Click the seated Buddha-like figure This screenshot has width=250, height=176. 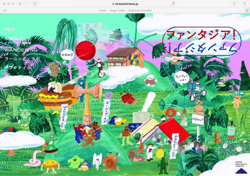tap(198, 107)
